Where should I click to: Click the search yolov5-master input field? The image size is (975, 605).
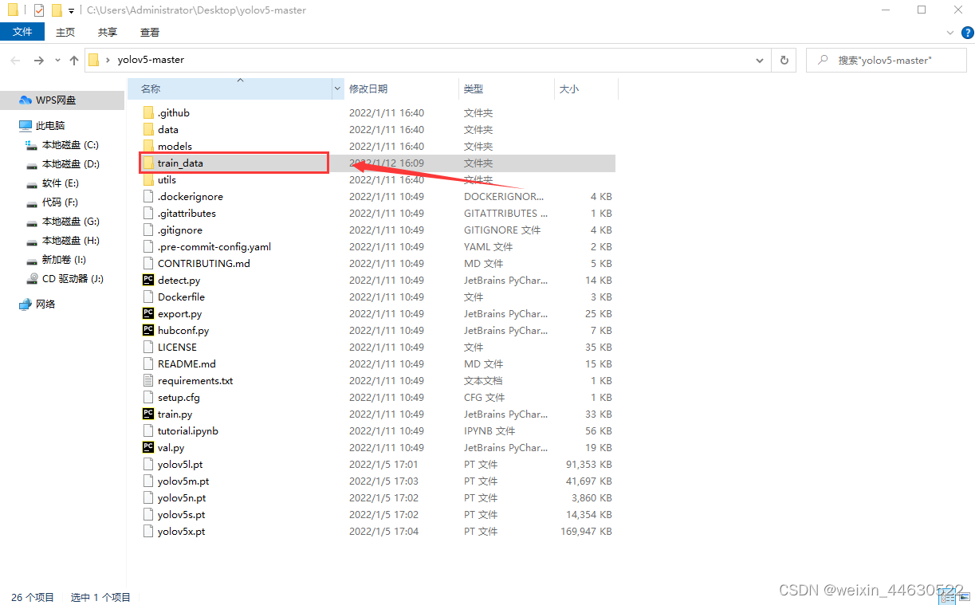pyautogui.click(x=887, y=60)
